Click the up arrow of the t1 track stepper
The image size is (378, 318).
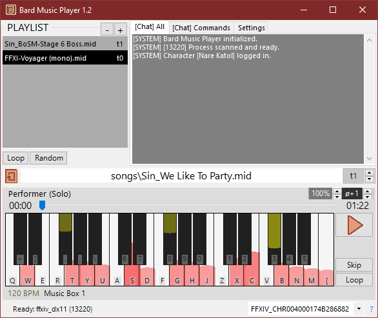[x=370, y=173]
